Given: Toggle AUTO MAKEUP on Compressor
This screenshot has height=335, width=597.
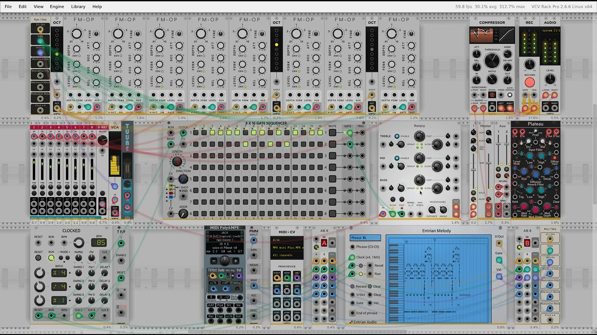Looking at the screenshot, I should 509,95.
